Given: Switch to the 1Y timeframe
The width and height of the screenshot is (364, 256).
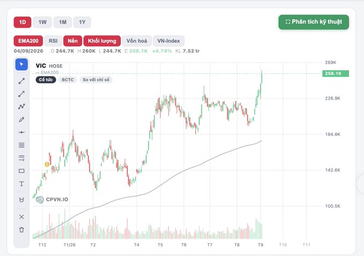Looking at the screenshot, I should 82,22.
